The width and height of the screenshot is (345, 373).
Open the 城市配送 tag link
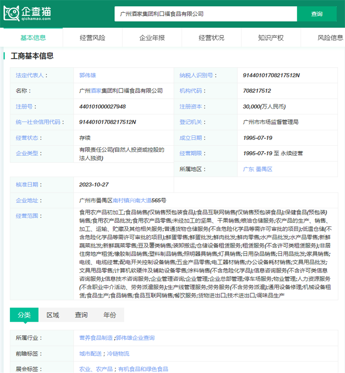90,354
